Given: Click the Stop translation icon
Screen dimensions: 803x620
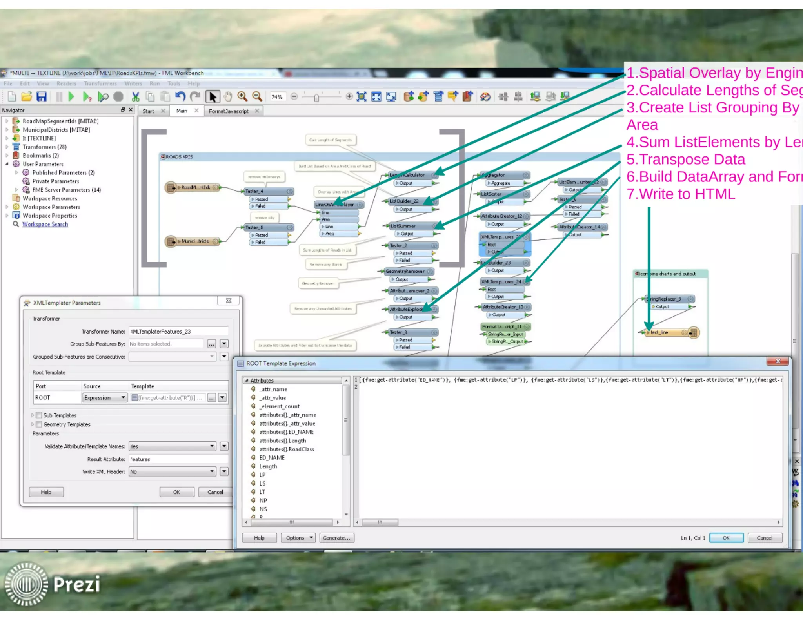Looking at the screenshot, I should click(118, 96).
